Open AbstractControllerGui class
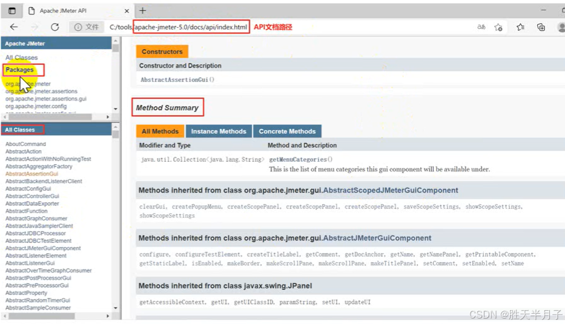This screenshot has width=565, height=324. (x=32, y=196)
